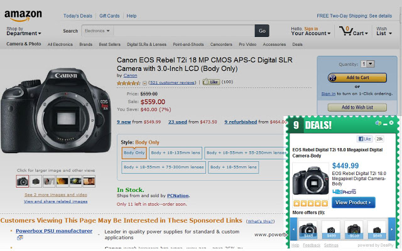Open Camera & Photo section
The image size is (402, 251).
tap(24, 44)
